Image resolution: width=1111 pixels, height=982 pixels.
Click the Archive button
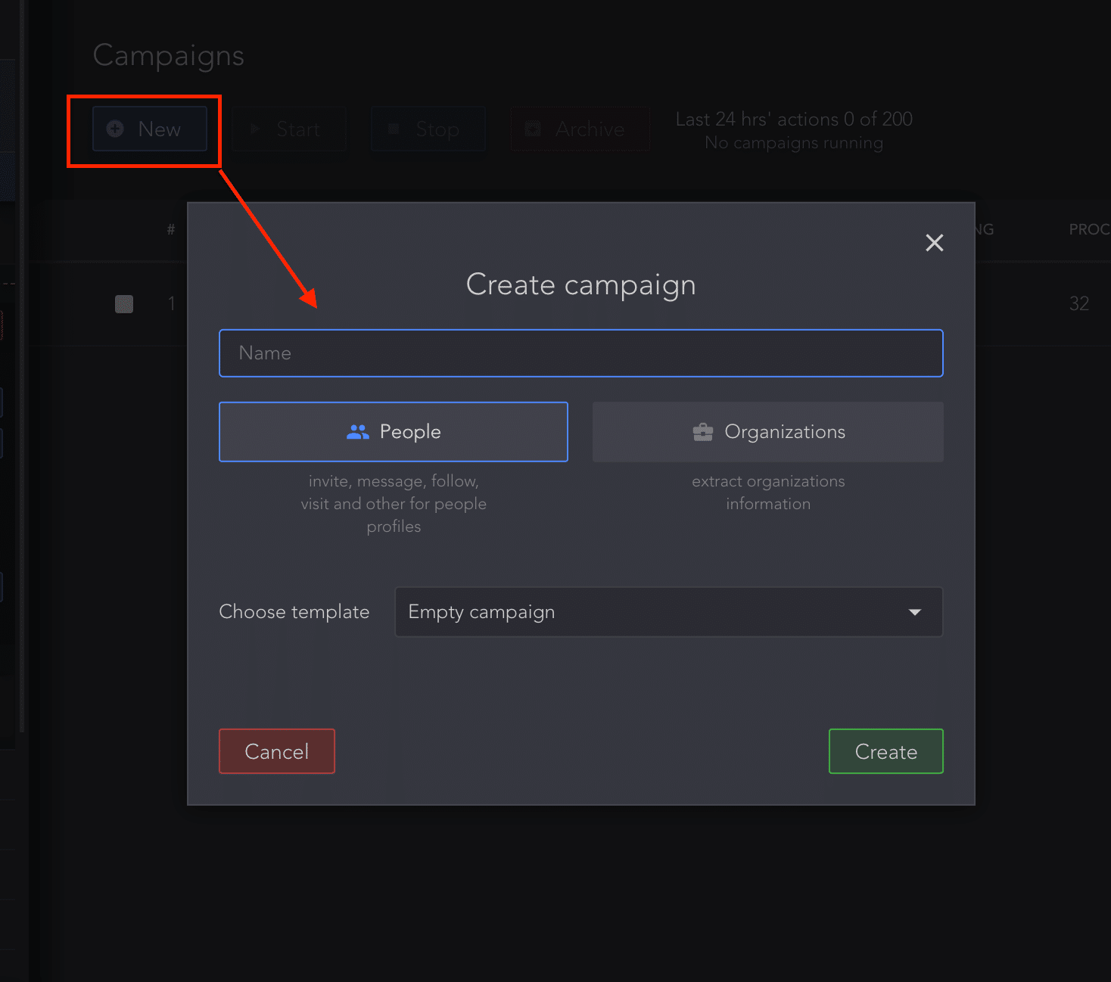[580, 129]
